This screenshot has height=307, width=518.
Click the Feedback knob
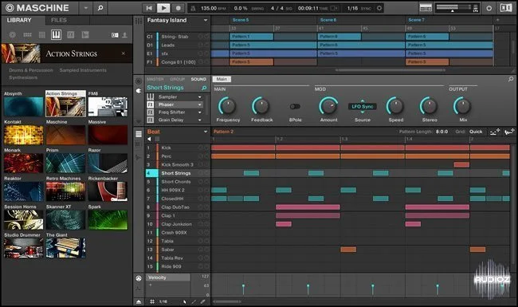click(x=261, y=106)
